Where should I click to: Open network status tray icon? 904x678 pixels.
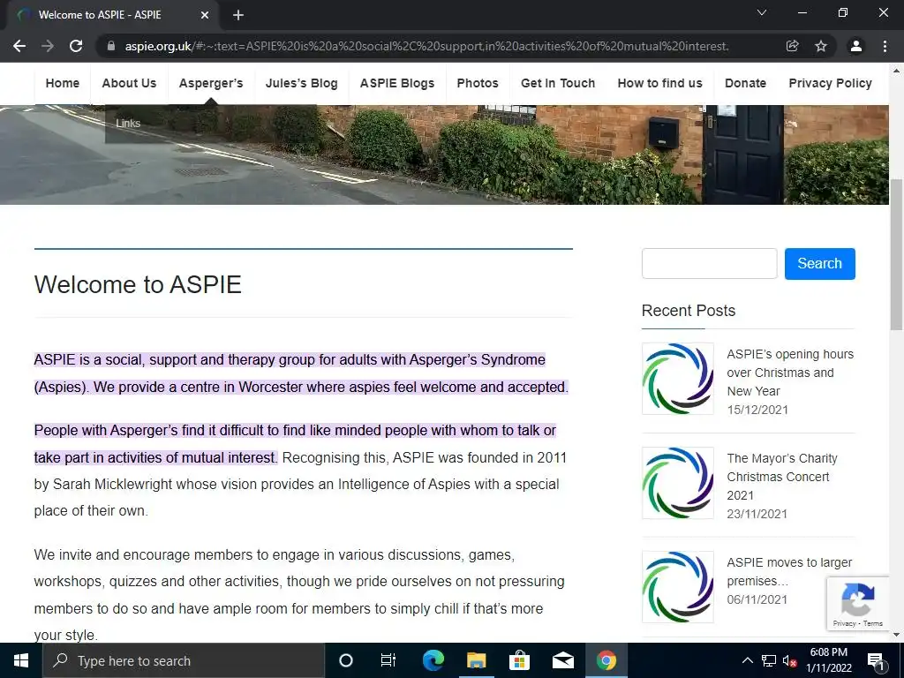coord(768,660)
